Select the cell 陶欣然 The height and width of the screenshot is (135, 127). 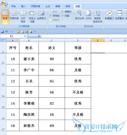point(29,114)
